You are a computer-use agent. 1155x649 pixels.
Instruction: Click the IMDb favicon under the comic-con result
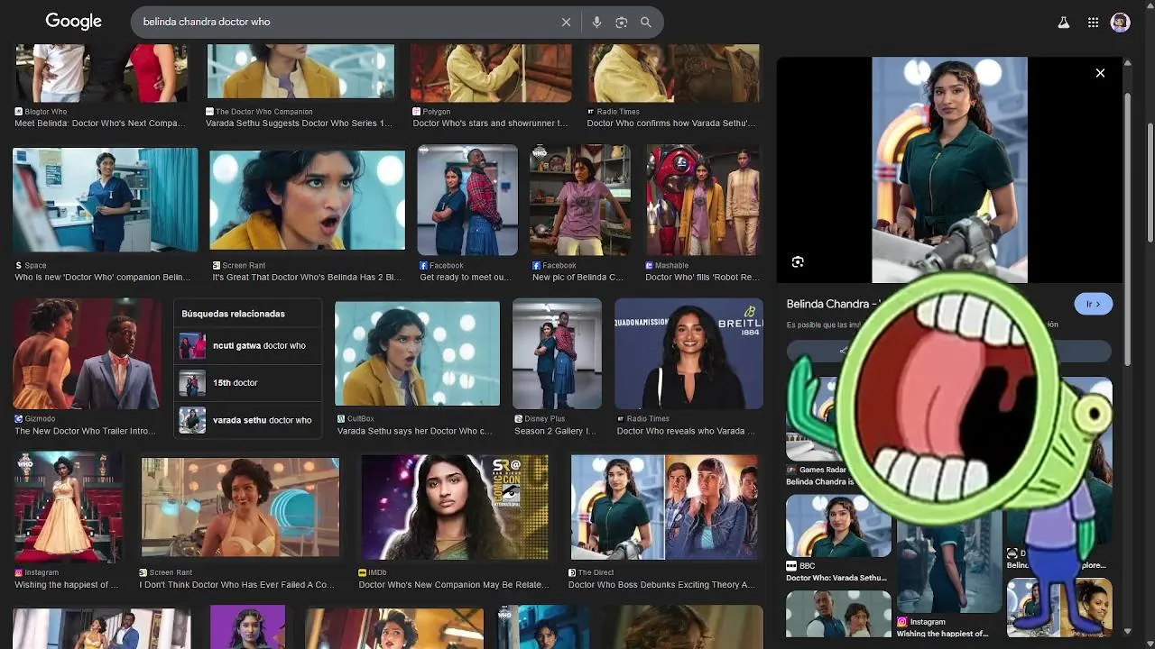coord(362,572)
